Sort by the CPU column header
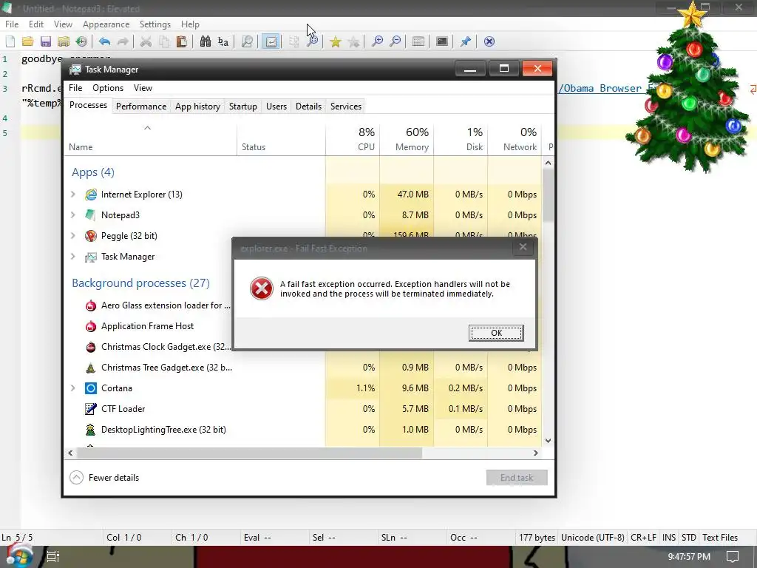The image size is (757, 568). [353, 140]
